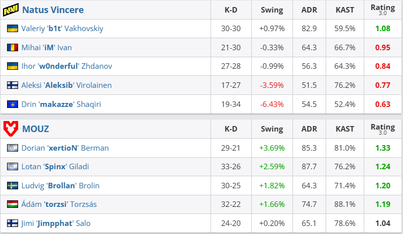
Task: Select the Rating 3.0 header for Natus Vincere
Action: [382, 10]
